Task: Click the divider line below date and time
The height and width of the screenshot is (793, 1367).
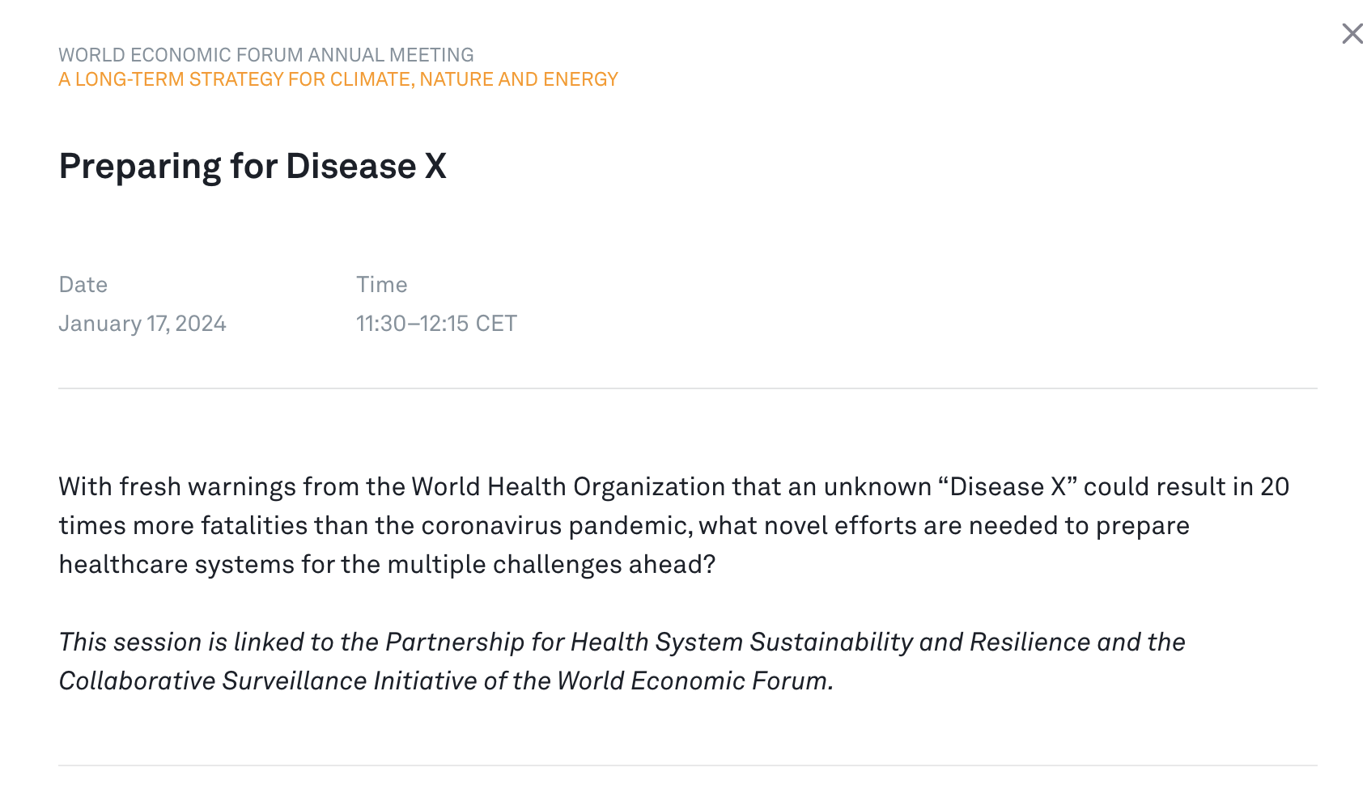Action: 687,388
